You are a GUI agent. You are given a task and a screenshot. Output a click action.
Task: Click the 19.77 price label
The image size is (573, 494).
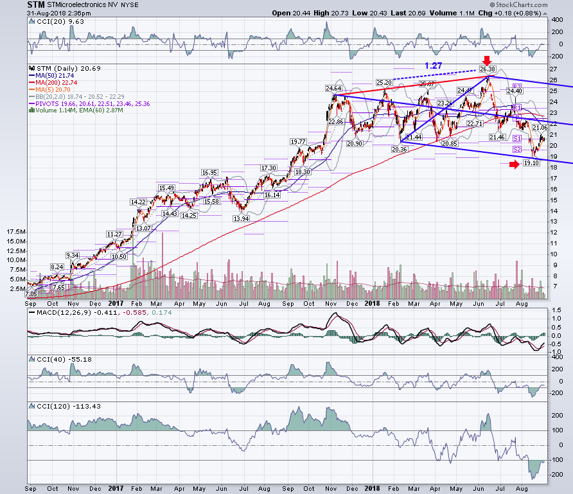(298, 142)
